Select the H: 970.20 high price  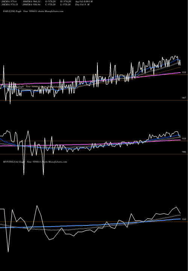click(x=65, y=2)
